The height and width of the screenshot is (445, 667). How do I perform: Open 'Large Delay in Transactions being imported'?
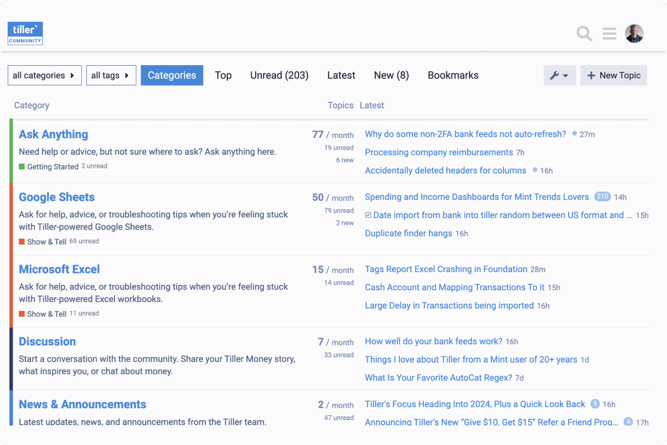[449, 306]
